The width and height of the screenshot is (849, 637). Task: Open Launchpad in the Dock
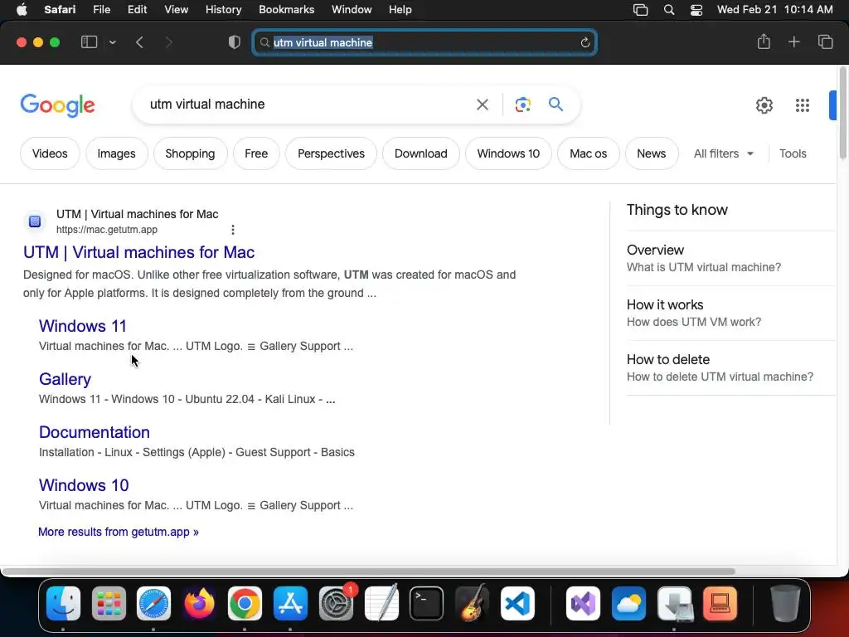[109, 604]
